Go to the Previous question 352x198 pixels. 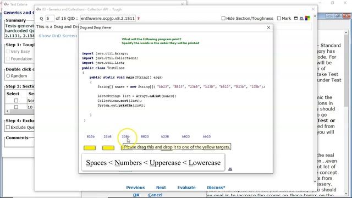[x=135, y=188]
